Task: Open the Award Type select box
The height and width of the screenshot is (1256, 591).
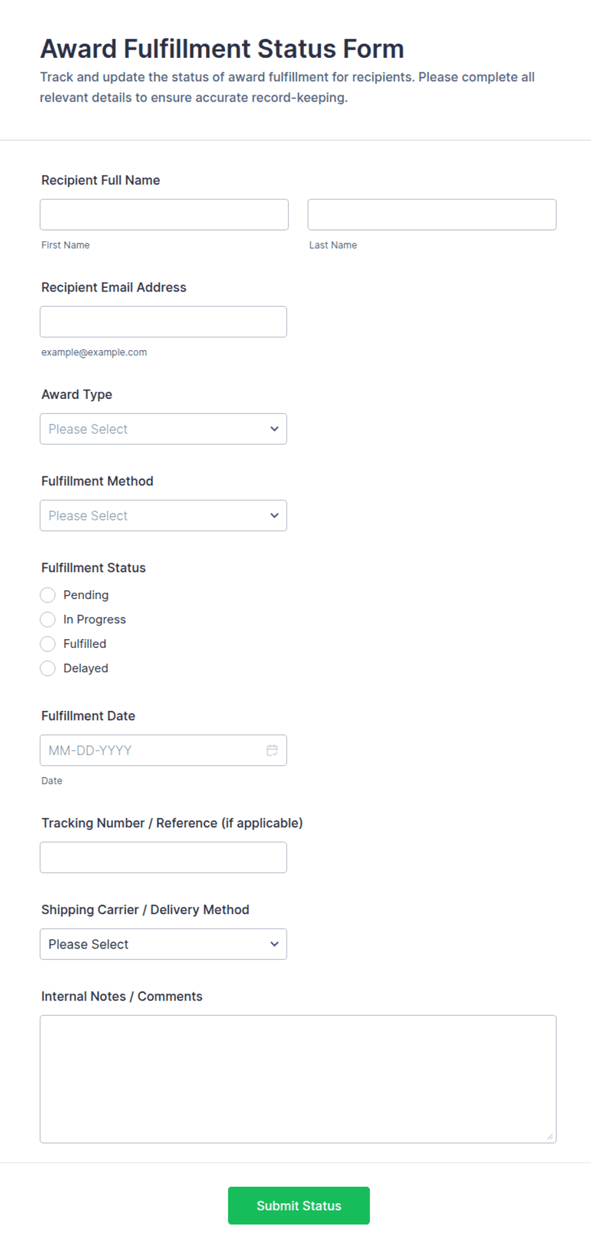Action: (x=163, y=429)
